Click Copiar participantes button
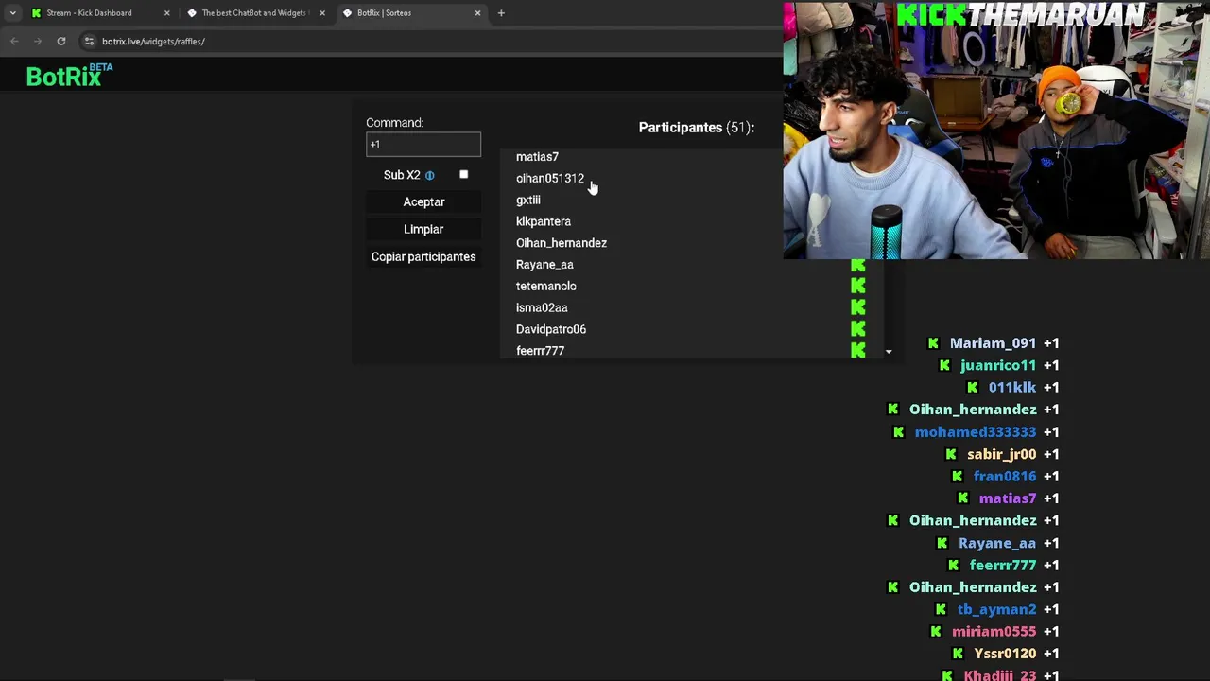 click(x=423, y=257)
